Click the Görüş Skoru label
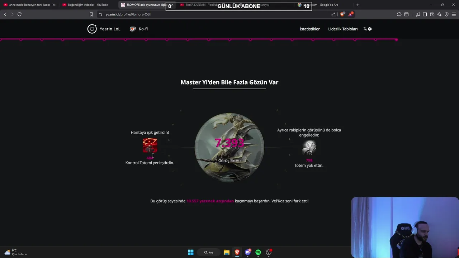The image size is (459, 258). pos(229,161)
